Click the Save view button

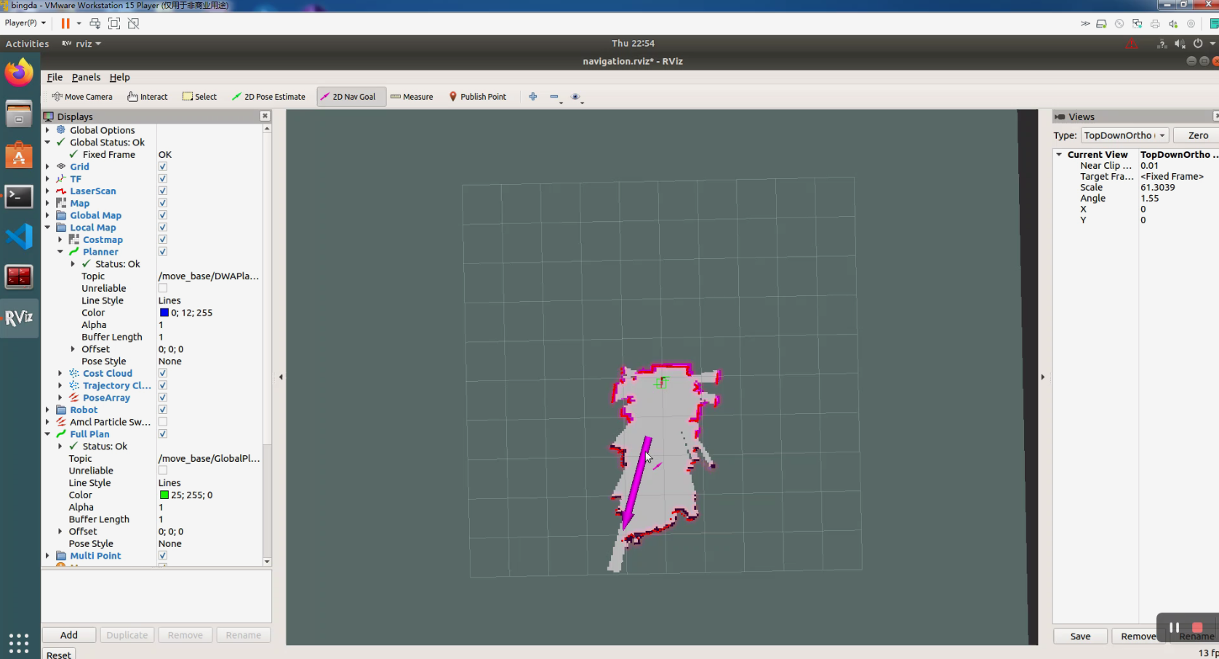point(1080,636)
